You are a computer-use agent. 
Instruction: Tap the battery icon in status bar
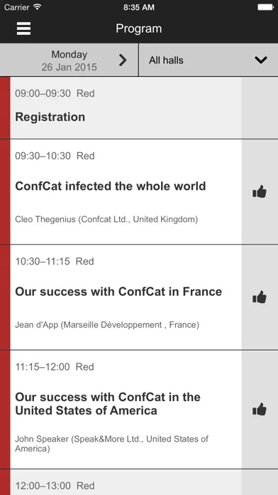coord(265,7)
